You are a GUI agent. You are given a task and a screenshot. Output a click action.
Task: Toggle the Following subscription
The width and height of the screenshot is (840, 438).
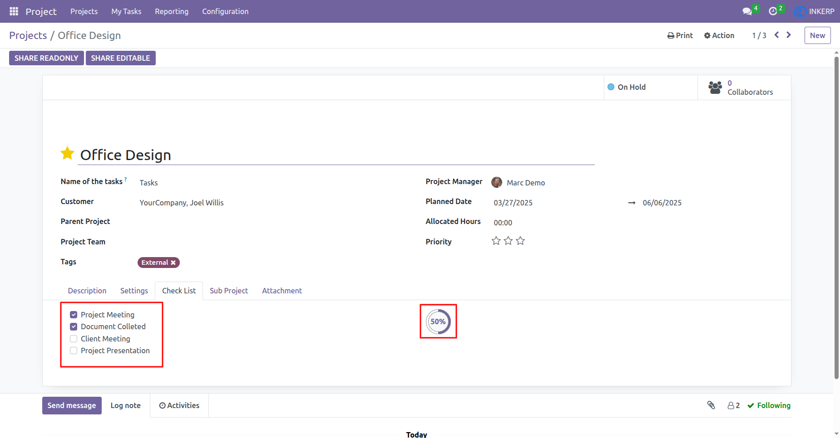[769, 405]
